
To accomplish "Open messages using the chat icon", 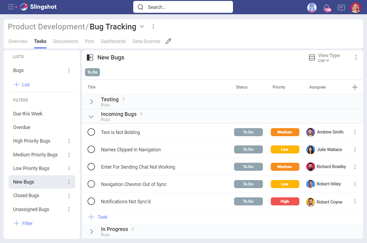I will click(x=341, y=8).
